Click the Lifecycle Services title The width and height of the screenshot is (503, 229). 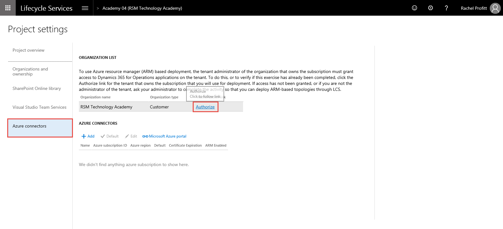pyautogui.click(x=47, y=8)
